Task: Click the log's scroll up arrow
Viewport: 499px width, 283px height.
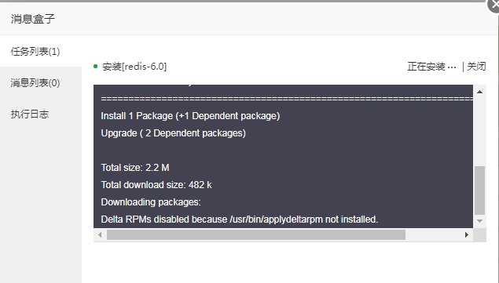Action: (479, 92)
